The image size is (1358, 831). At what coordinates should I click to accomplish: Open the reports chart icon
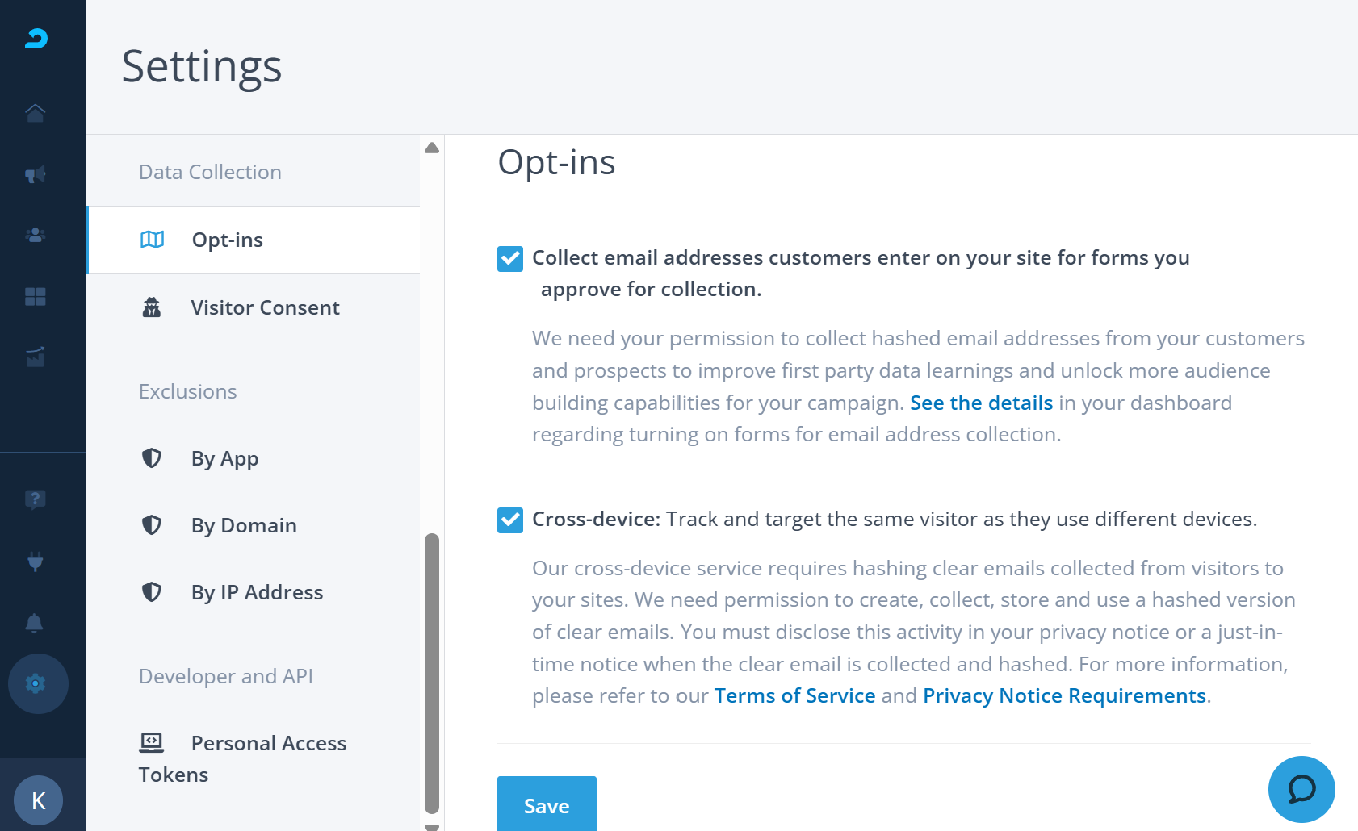click(x=35, y=357)
